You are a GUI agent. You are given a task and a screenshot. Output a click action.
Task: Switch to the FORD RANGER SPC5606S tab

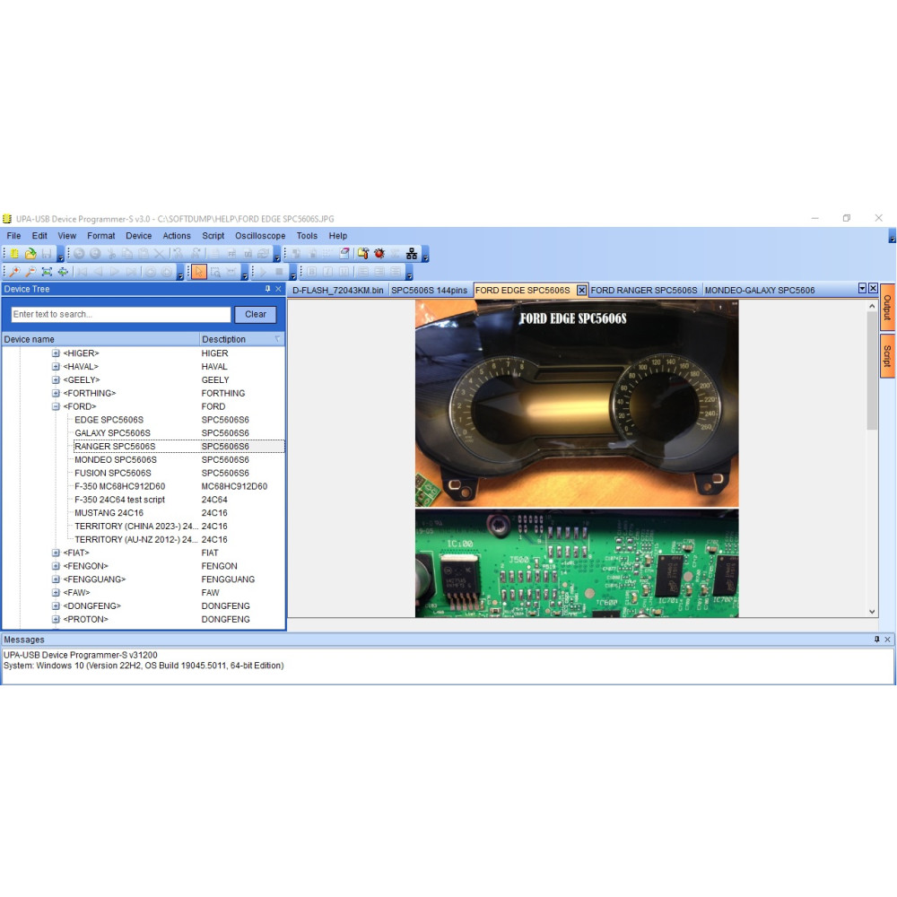644,290
